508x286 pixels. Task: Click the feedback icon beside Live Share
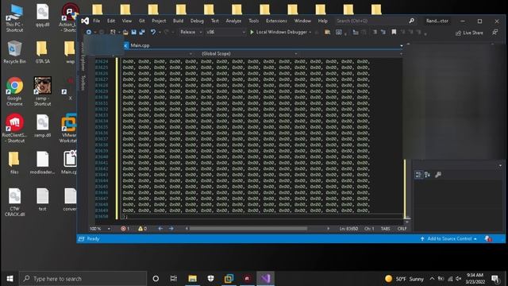coord(495,33)
